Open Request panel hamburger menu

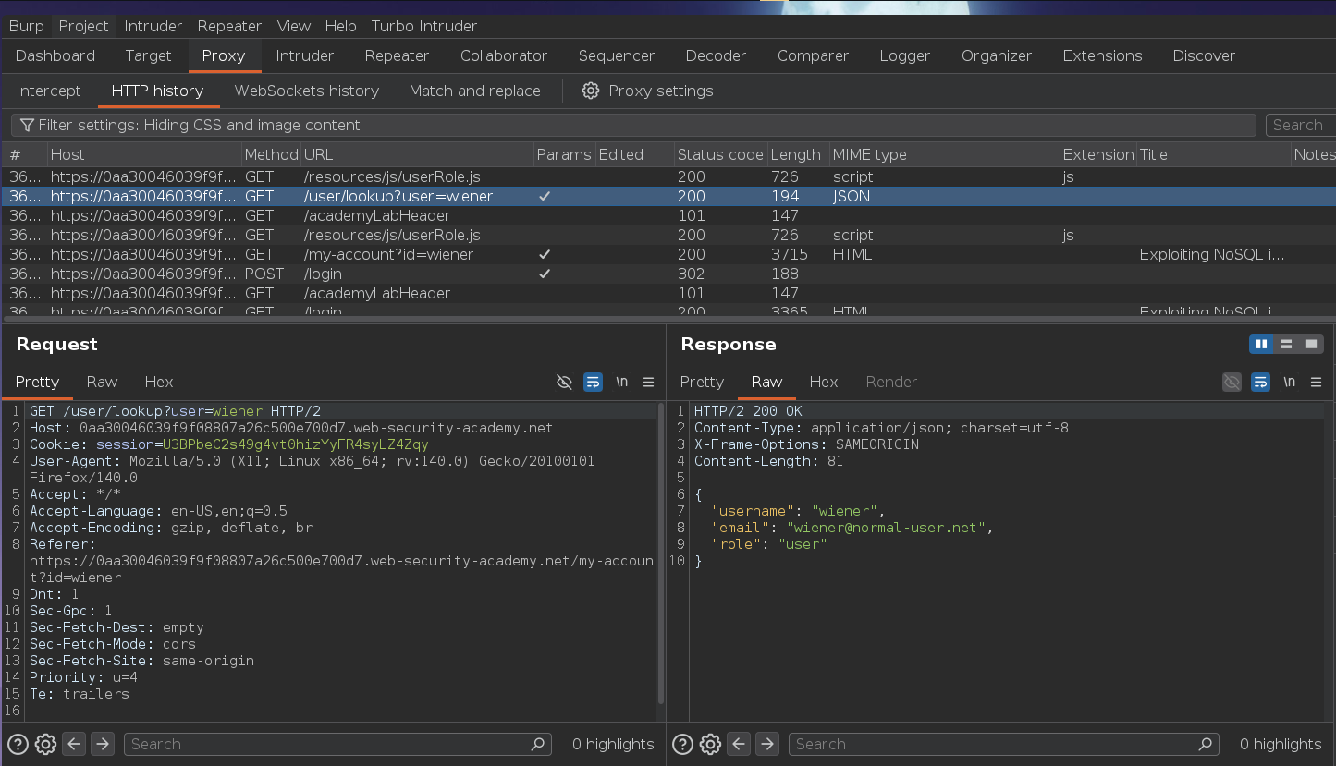(649, 382)
